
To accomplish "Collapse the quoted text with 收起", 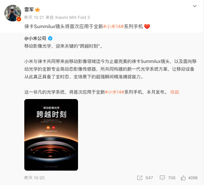I will pyautogui.click(x=175, y=92).
